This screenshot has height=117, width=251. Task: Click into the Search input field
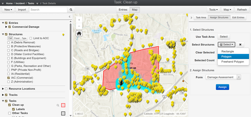click(48, 10)
